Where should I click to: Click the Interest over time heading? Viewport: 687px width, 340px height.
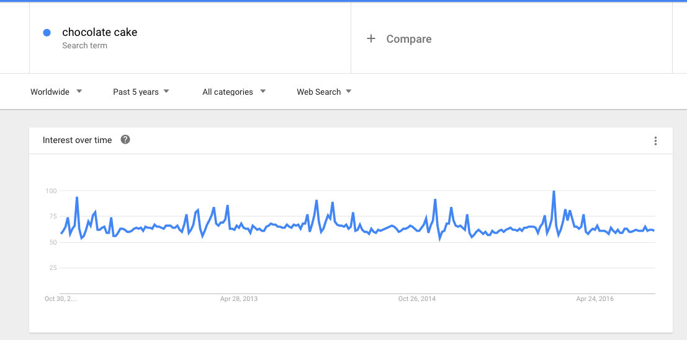coord(77,140)
